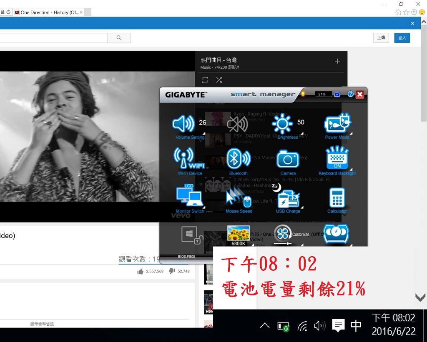Toggle playlist shuffle icon
The width and height of the screenshot is (427, 342).
pyautogui.click(x=219, y=80)
